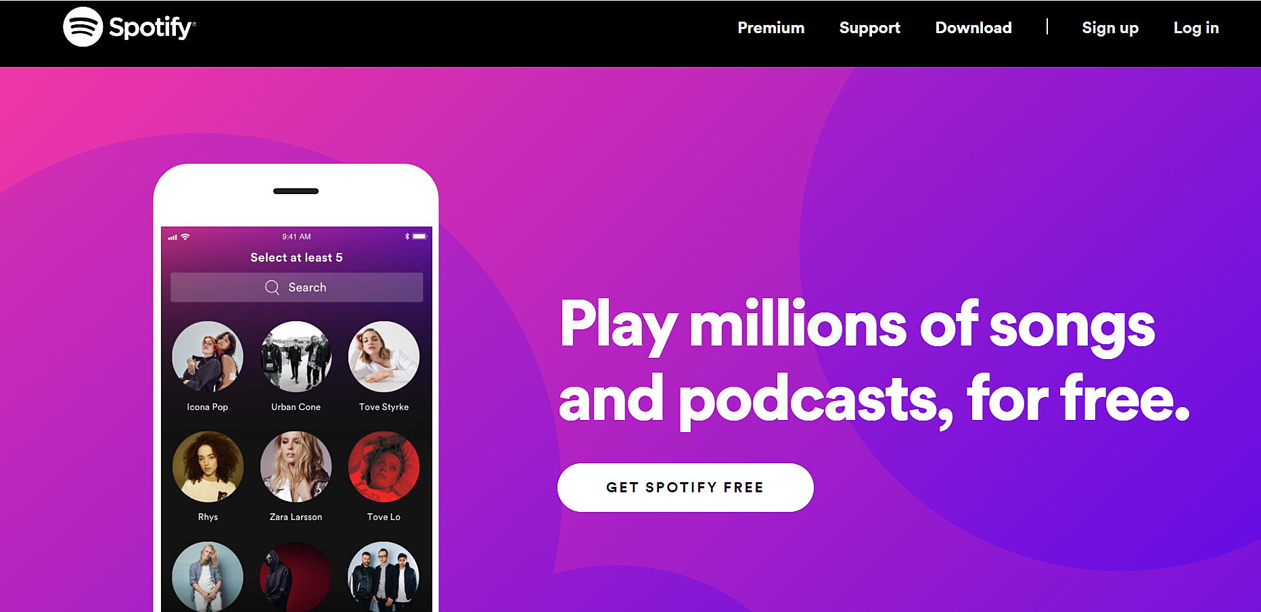This screenshot has height=612, width=1261.
Task: Select the Tove Styrke artist photo
Action: coord(384,356)
